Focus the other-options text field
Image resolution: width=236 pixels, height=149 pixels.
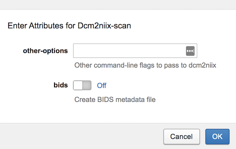[x=129, y=51]
